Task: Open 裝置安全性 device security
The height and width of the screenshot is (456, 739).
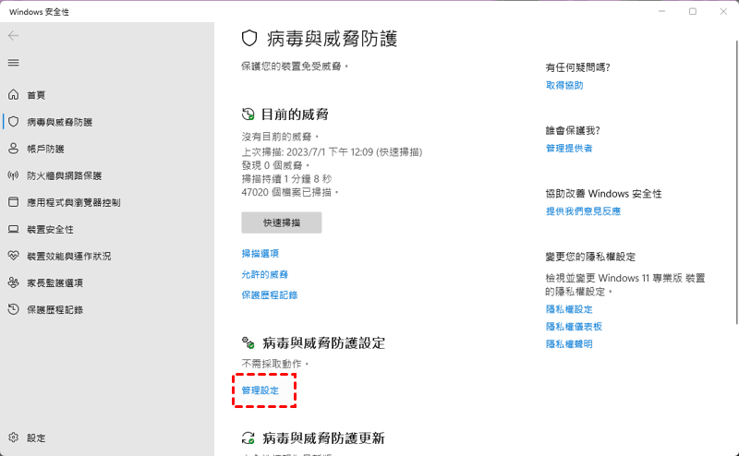Action: tap(50, 229)
